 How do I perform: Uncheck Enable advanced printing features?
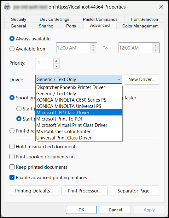(12, 177)
